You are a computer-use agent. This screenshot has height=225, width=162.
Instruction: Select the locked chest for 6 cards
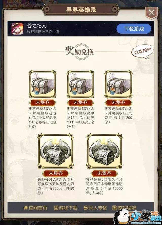pyautogui.click(x=118, y=84)
